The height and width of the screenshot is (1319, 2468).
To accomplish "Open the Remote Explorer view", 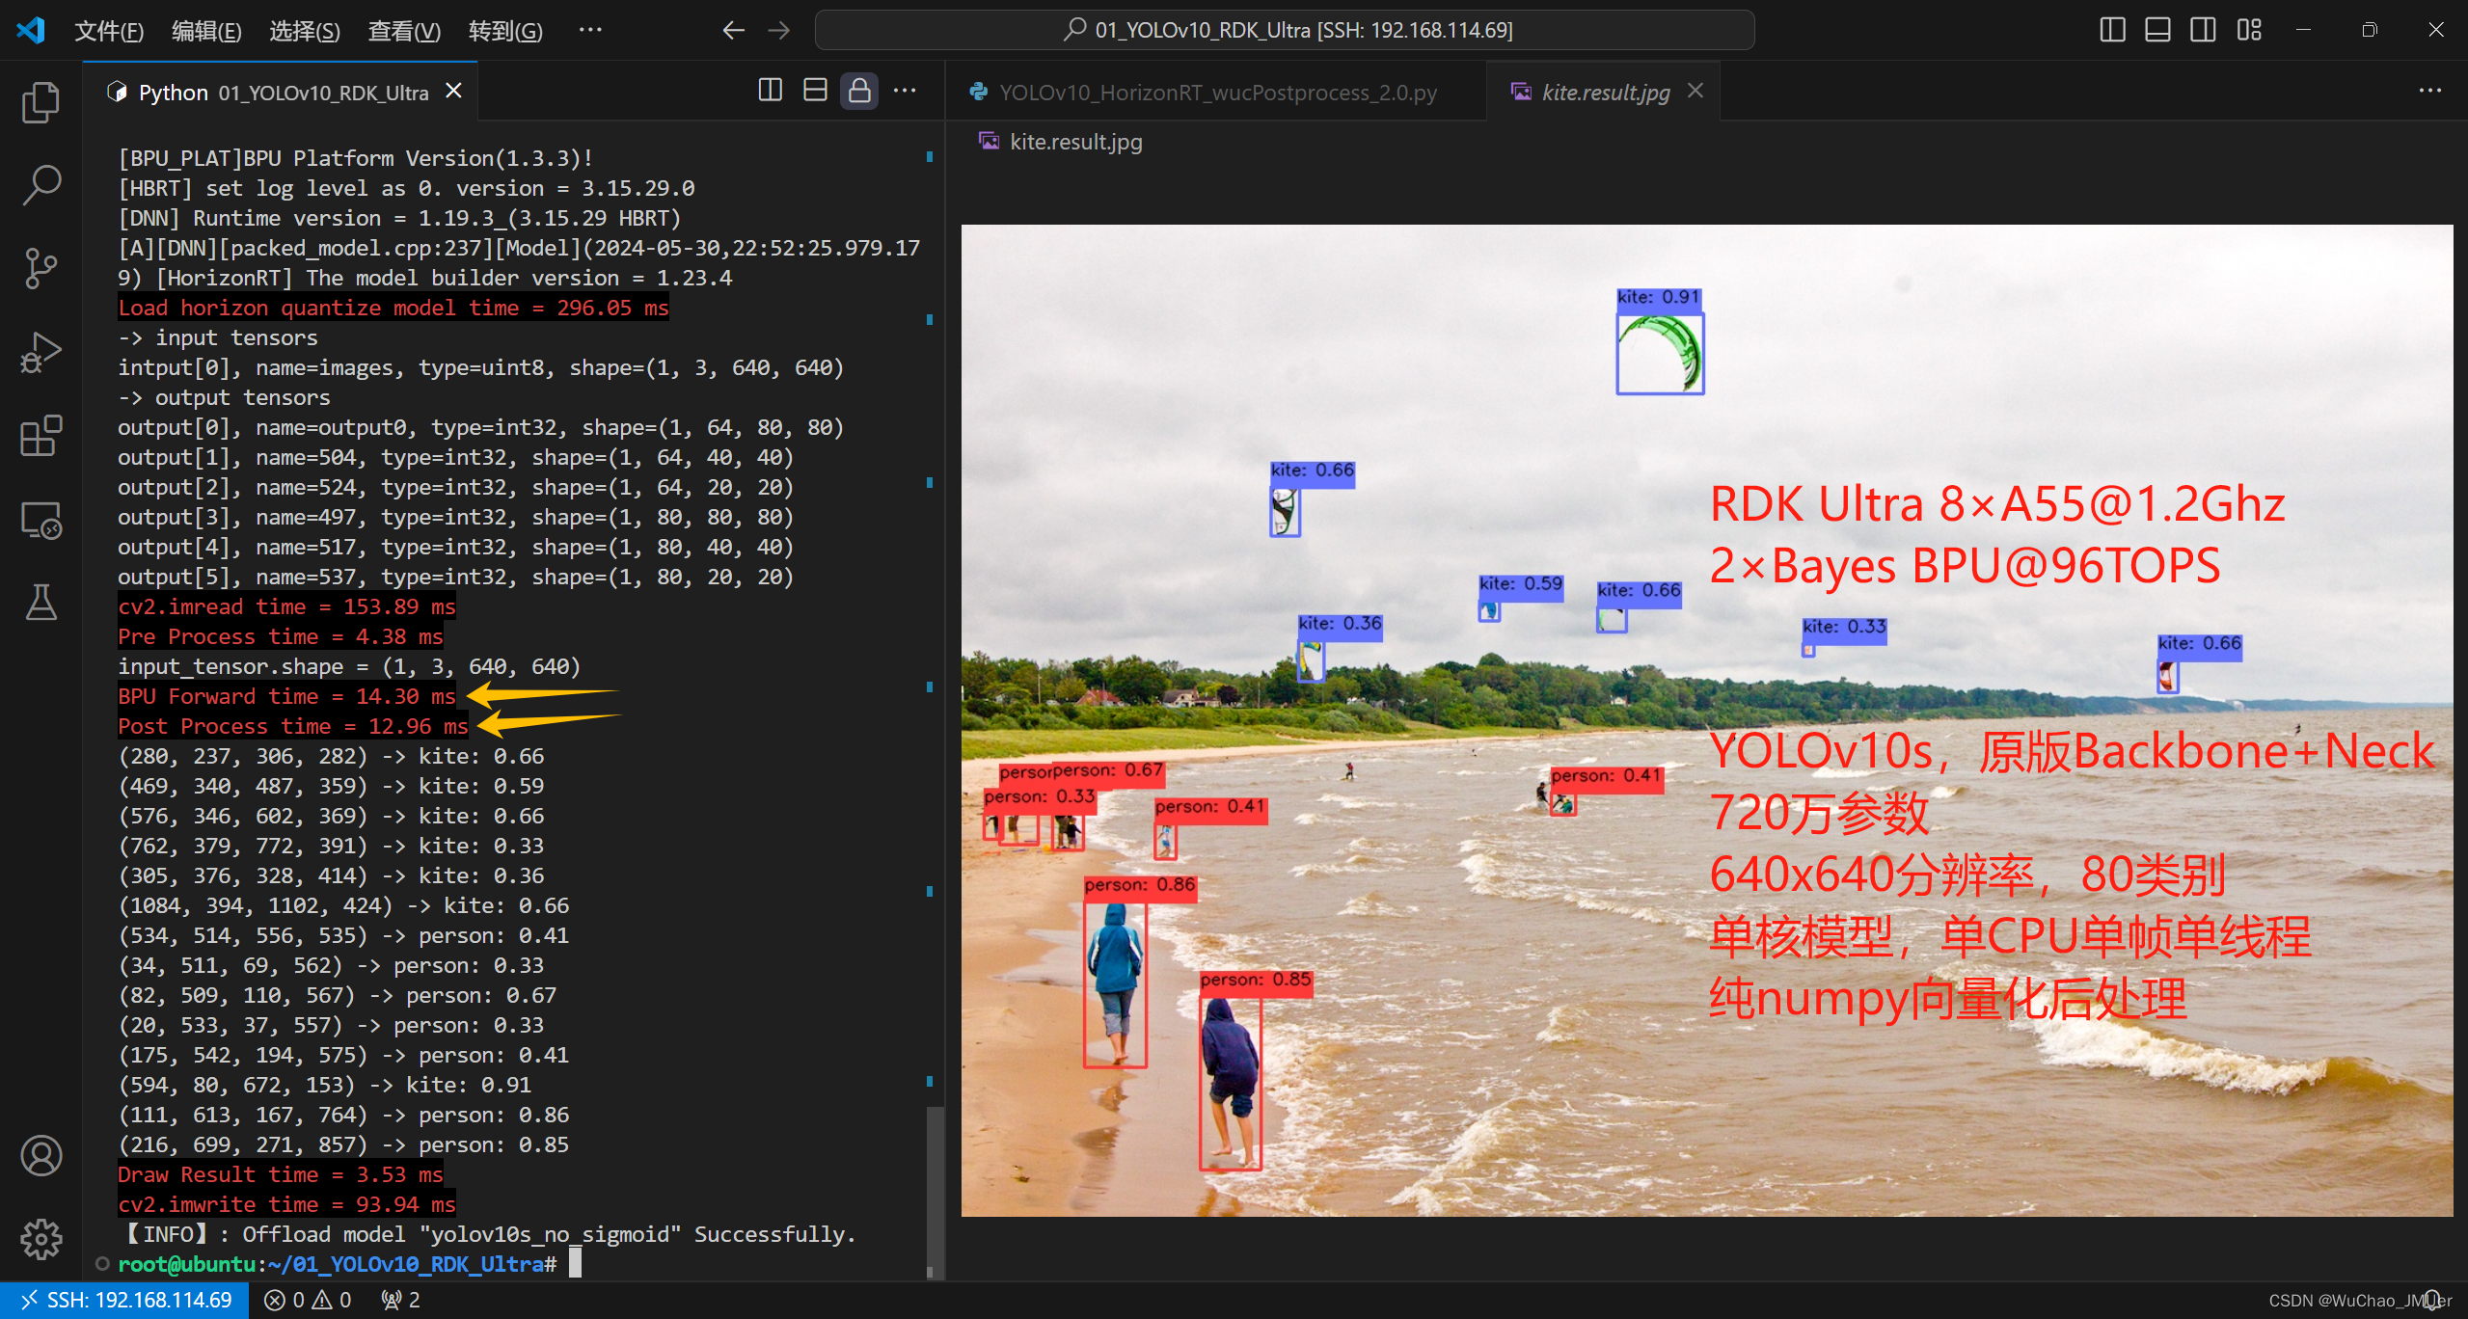I will 41,520.
